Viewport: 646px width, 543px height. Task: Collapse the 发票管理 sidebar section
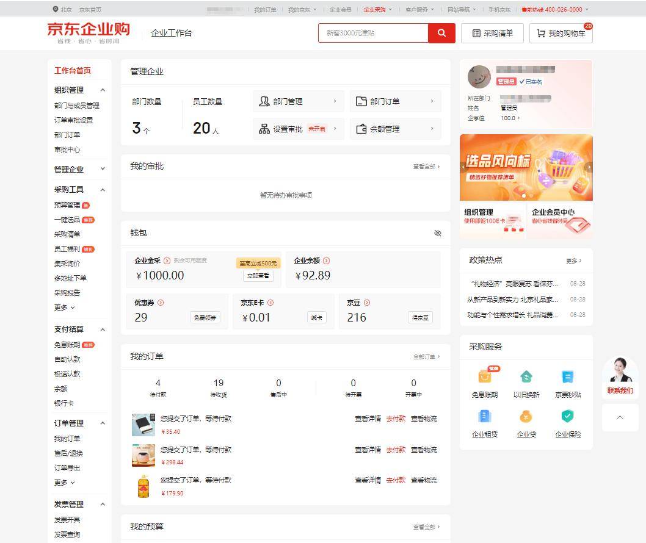point(103,504)
